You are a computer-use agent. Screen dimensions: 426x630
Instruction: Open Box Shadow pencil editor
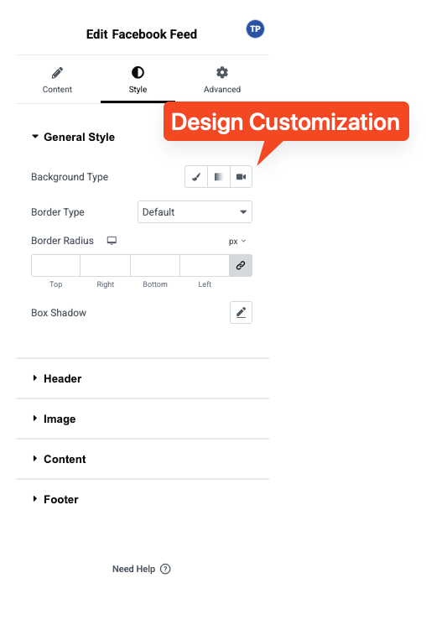241,313
